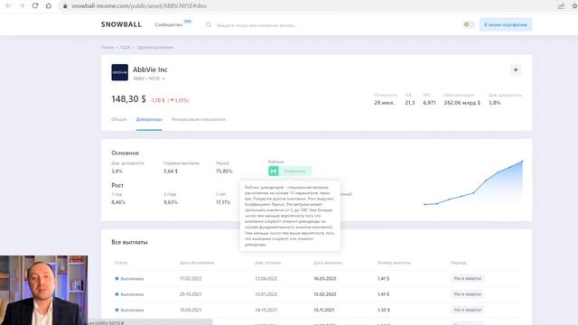Click the address bar URL
This screenshot has width=578, height=325.
[139, 6]
